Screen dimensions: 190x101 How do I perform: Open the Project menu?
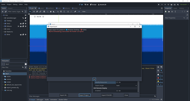[x=9, y=4]
